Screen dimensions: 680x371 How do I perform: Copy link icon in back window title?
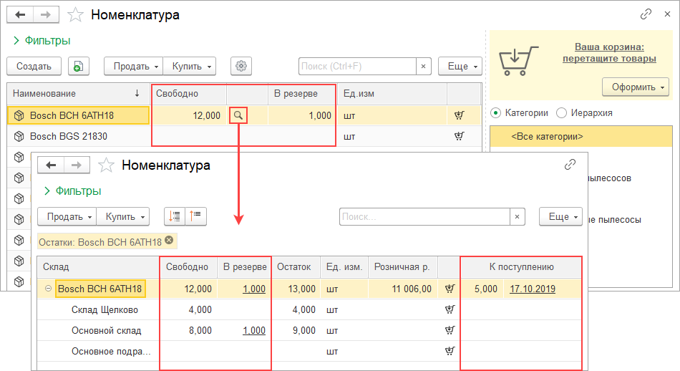(646, 14)
